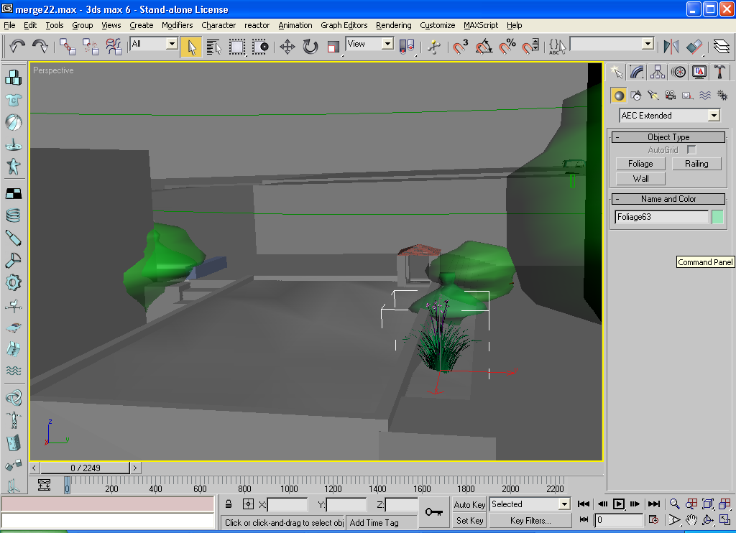Select the Rotate tool
736x533 pixels.
pos(310,47)
